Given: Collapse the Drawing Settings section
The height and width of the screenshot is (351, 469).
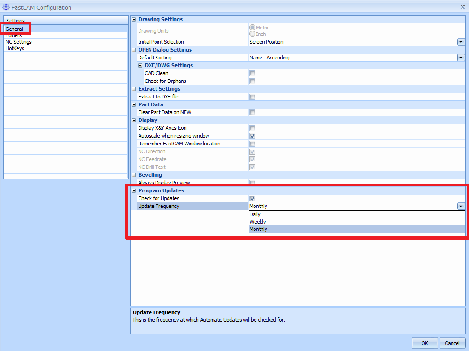Looking at the screenshot, I should click(133, 20).
